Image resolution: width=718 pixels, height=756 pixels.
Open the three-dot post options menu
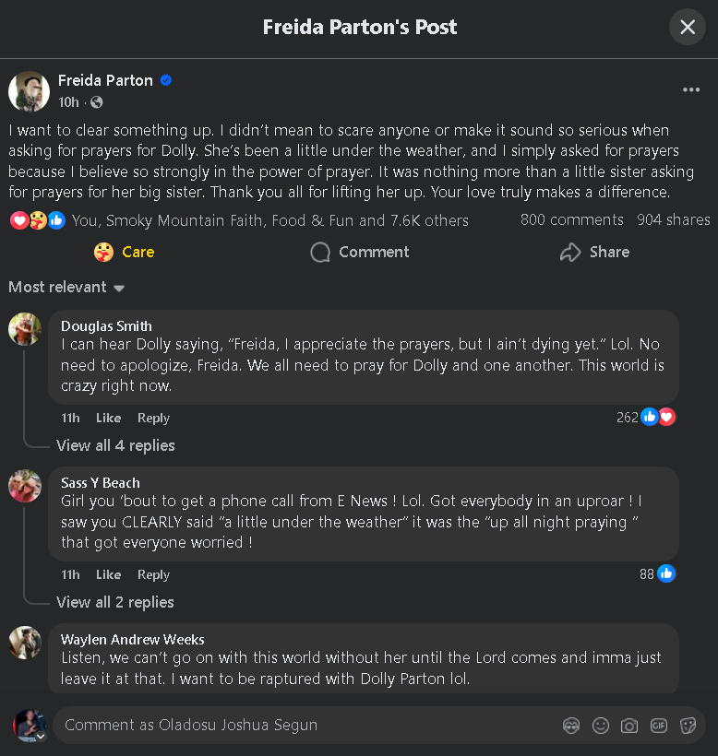(x=691, y=90)
